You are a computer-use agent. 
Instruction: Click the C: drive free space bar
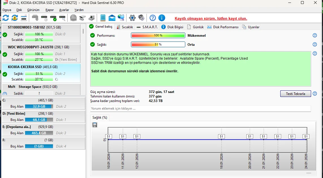point(39,107)
